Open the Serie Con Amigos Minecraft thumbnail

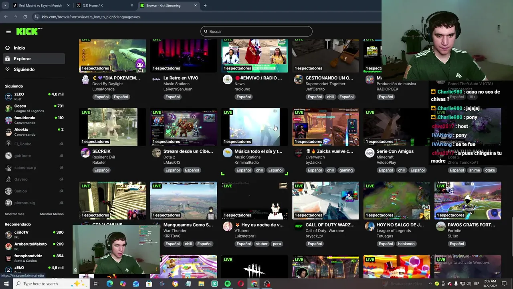coord(397,127)
